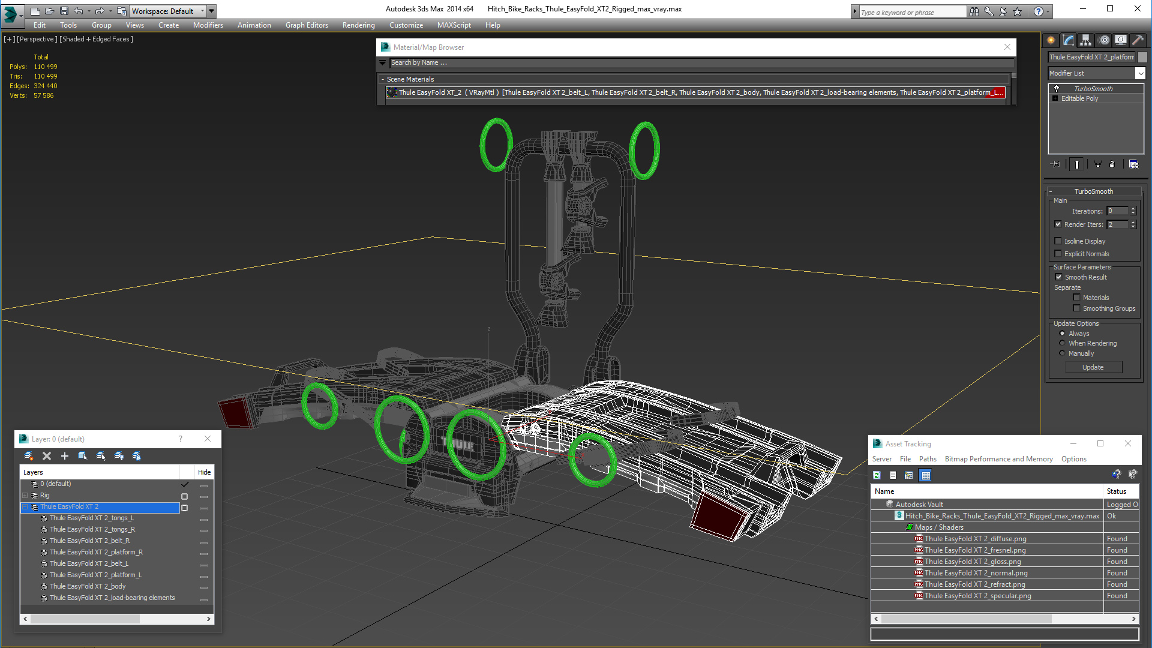Enable Explicit Normals checkbox
The image size is (1152, 648).
1058,254
